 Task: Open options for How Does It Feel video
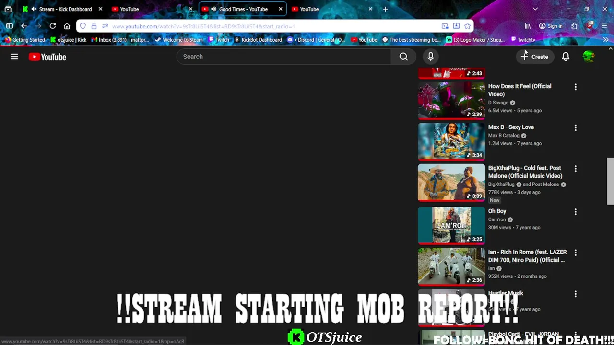point(575,87)
